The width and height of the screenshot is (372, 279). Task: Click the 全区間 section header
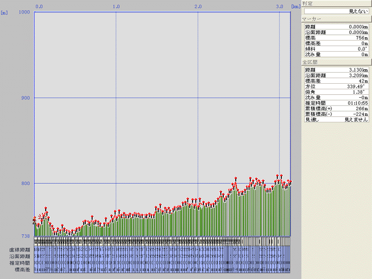coord(336,62)
